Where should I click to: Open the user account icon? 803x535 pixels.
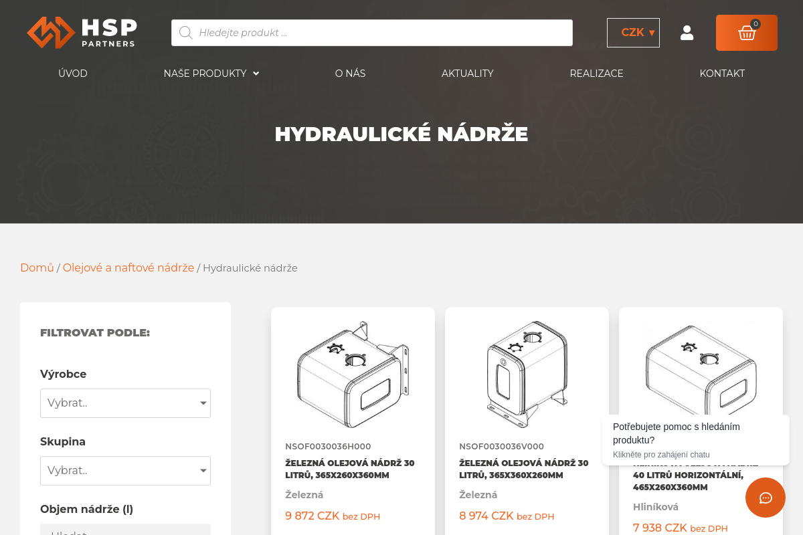click(687, 32)
